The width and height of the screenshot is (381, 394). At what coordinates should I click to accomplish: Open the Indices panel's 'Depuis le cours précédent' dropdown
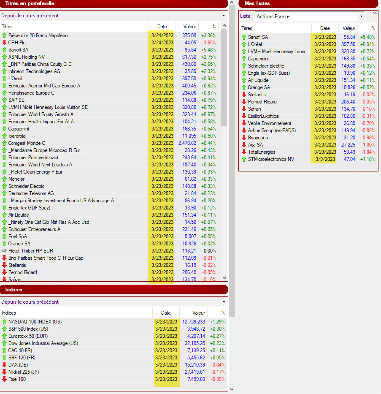click(x=224, y=302)
